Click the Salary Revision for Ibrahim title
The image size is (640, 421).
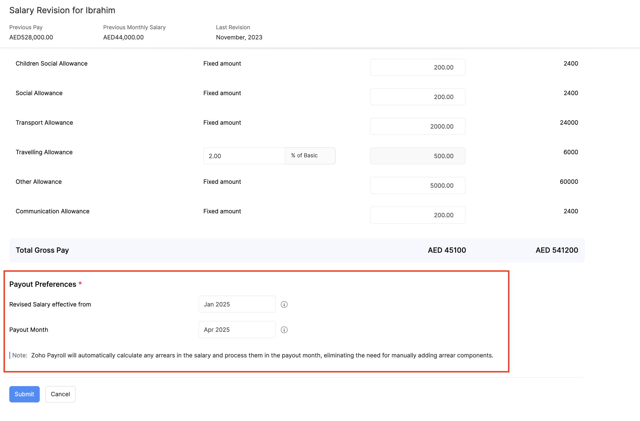pyautogui.click(x=62, y=10)
